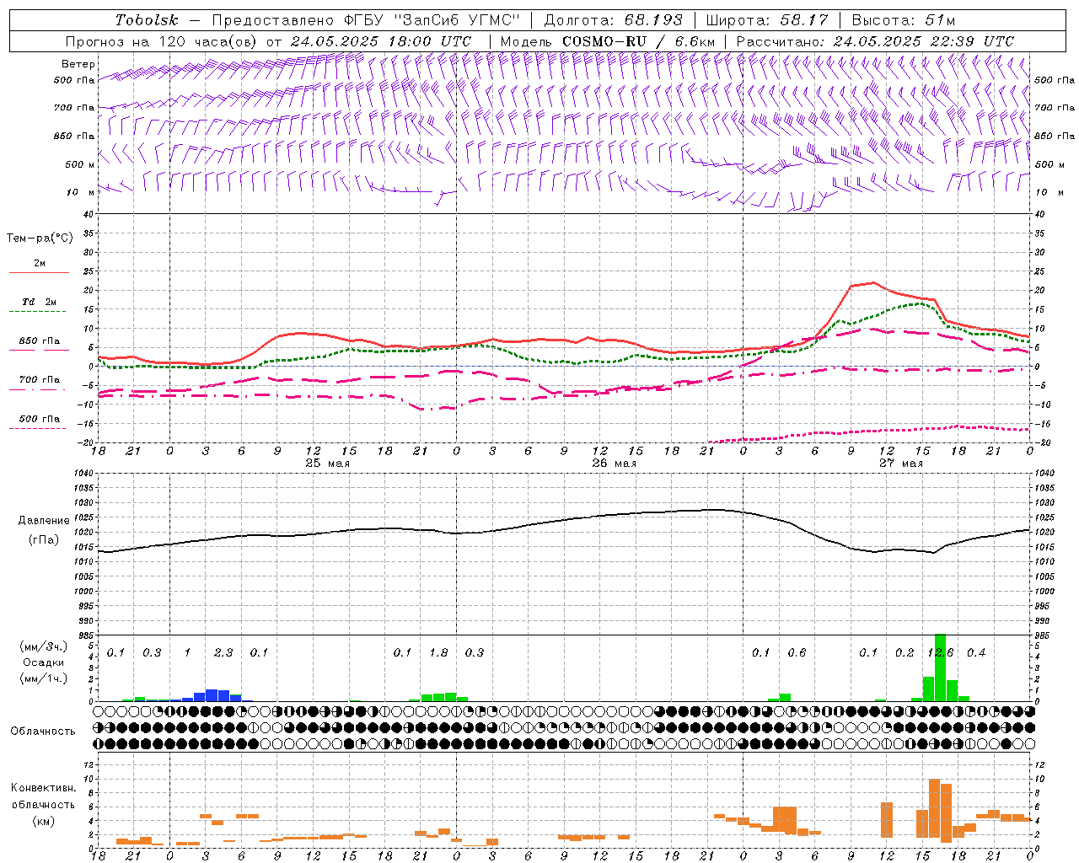Click the "26 мая" date label

pos(614,464)
